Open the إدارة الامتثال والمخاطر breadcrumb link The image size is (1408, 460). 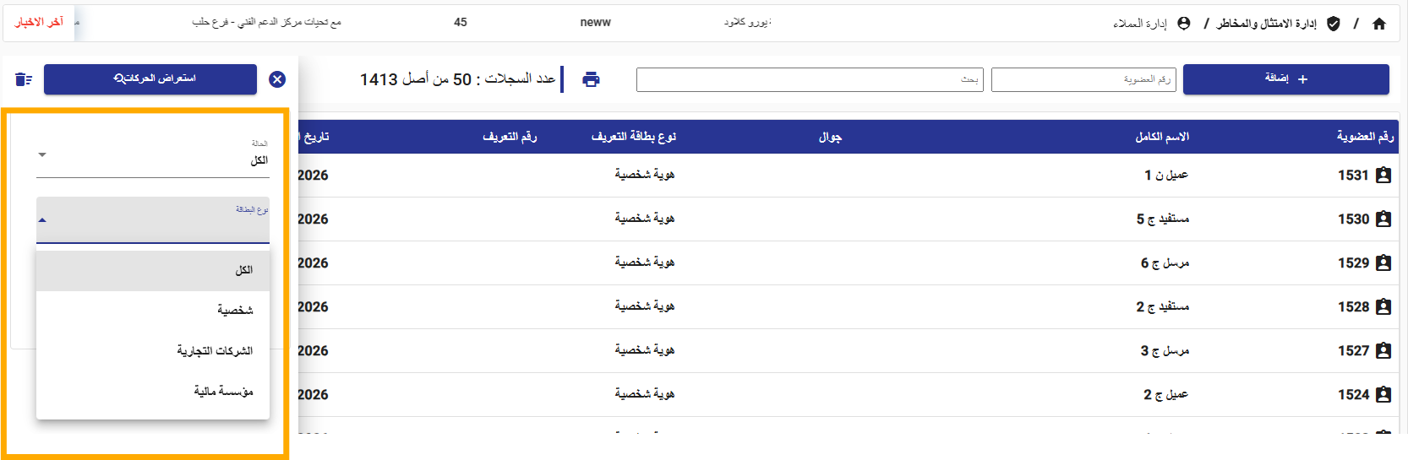click(x=1266, y=24)
